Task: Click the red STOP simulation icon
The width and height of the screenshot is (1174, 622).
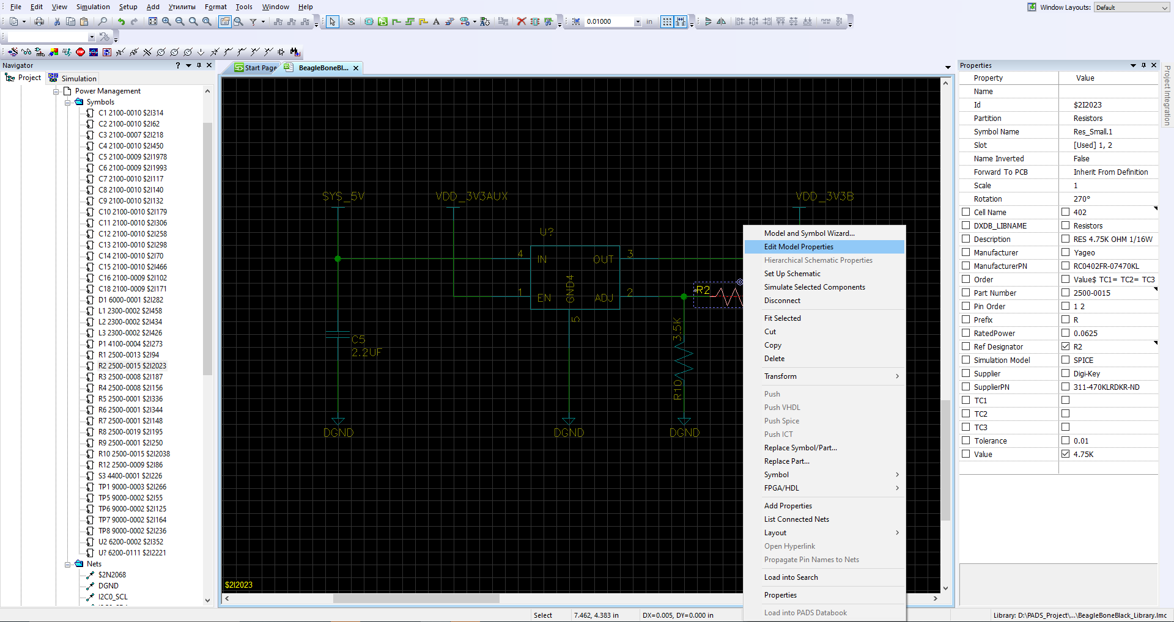Action: point(80,52)
